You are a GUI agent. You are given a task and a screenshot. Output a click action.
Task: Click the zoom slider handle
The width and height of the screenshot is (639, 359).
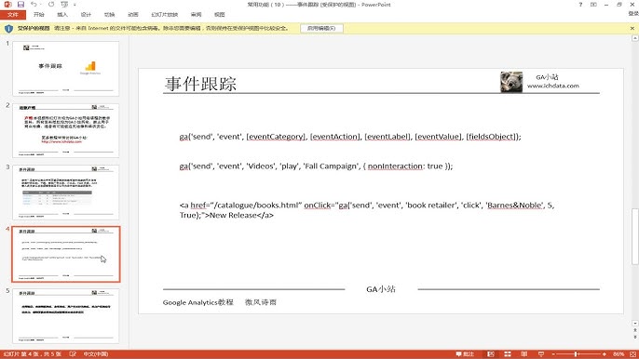tap(577, 354)
